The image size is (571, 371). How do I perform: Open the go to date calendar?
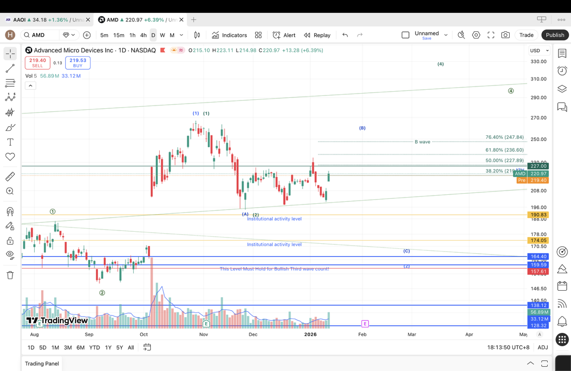(147, 347)
